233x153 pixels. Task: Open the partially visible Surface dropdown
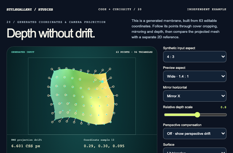point(195,150)
